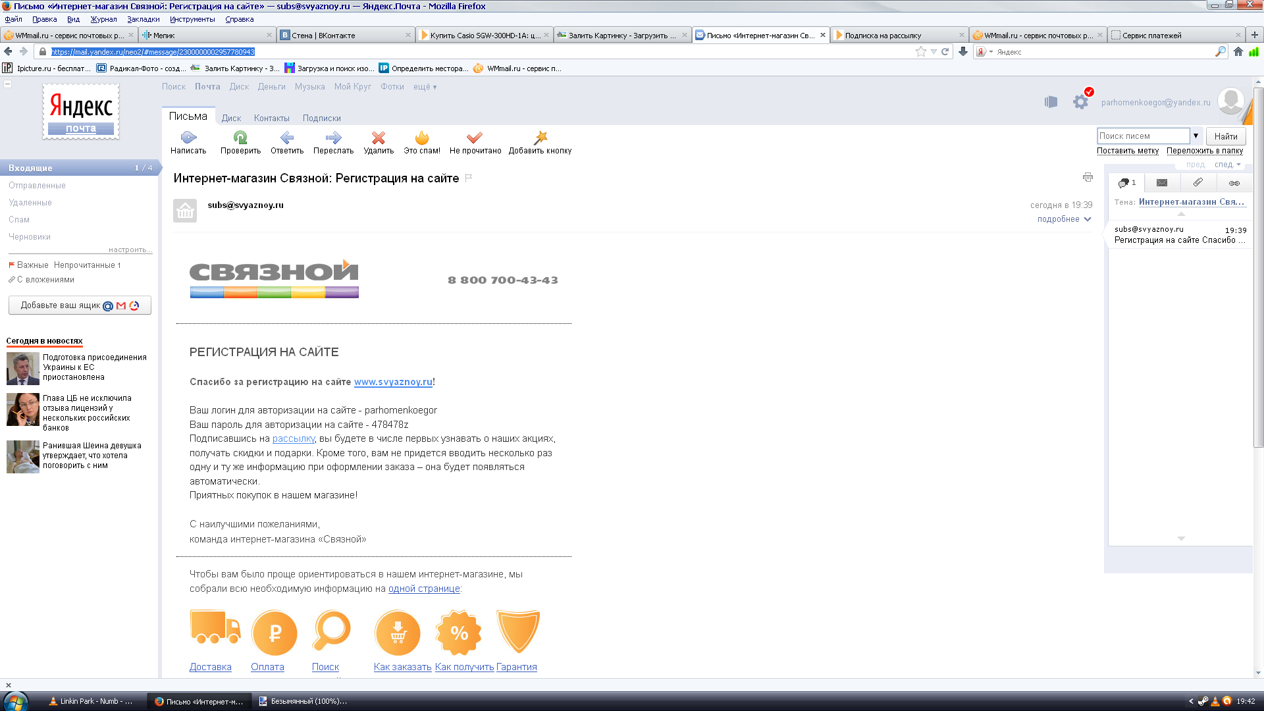The height and width of the screenshot is (711, 1264).
Task: Open the след. message navigation dropdown
Action: [1227, 165]
